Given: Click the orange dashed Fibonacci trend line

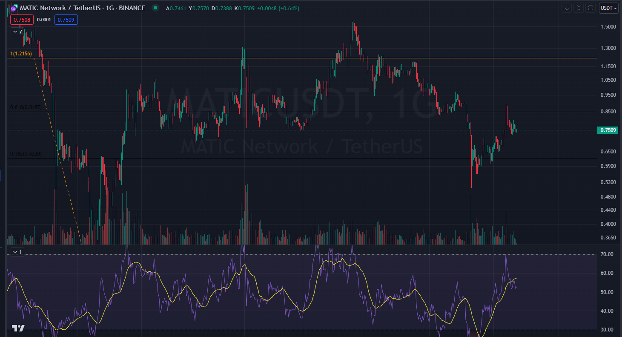Looking at the screenshot, I should pyautogui.click(x=58, y=152).
